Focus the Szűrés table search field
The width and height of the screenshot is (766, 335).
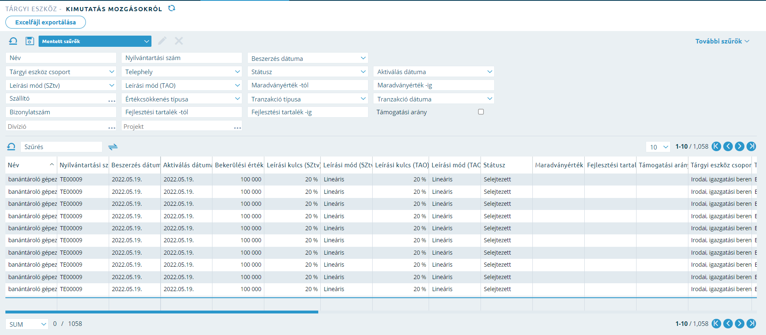point(61,147)
